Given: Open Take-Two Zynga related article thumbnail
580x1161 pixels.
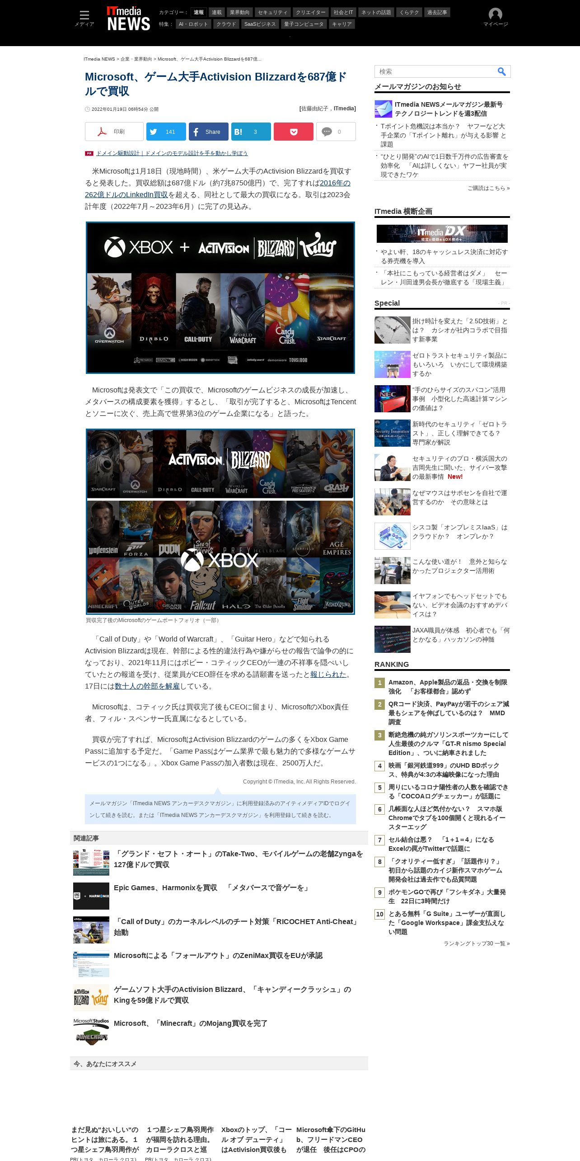Looking at the screenshot, I should coord(91,863).
